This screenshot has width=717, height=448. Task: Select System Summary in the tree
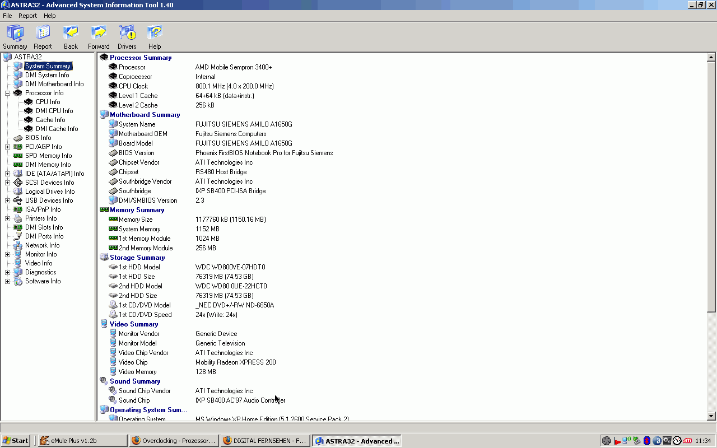(x=48, y=66)
